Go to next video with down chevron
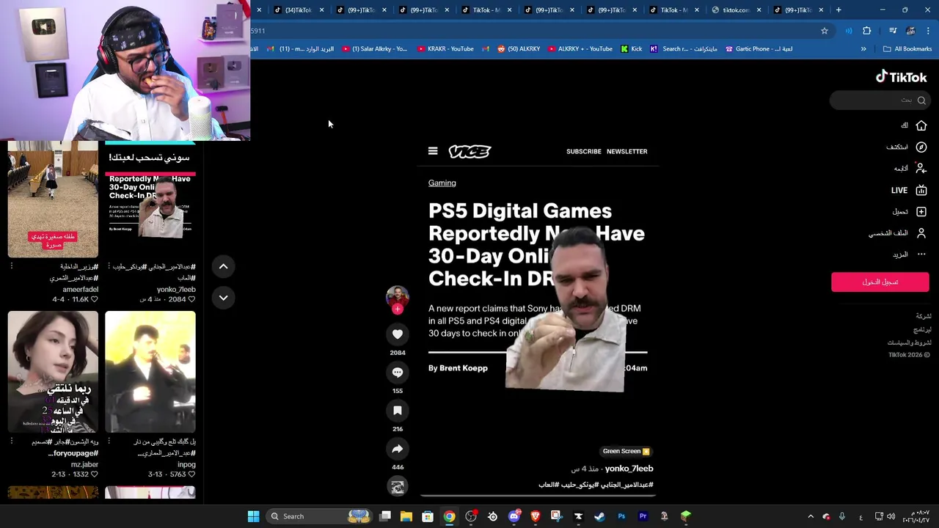This screenshot has height=528, width=939. click(223, 298)
